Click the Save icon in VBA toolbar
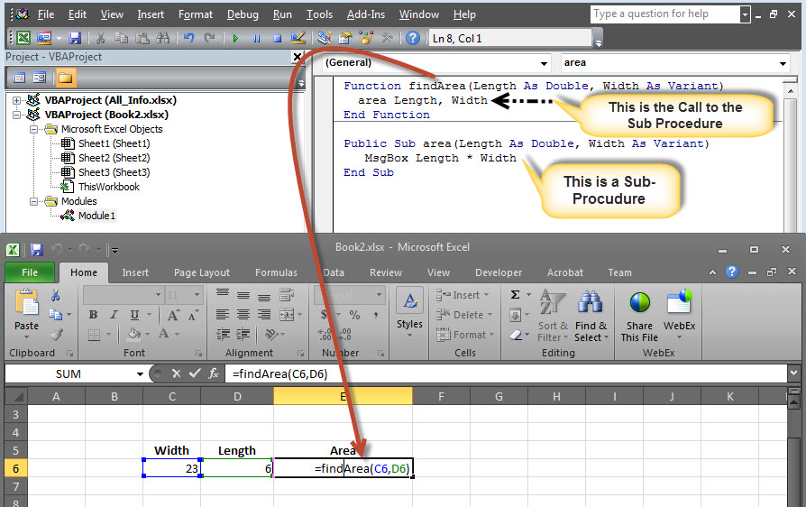 click(x=75, y=38)
